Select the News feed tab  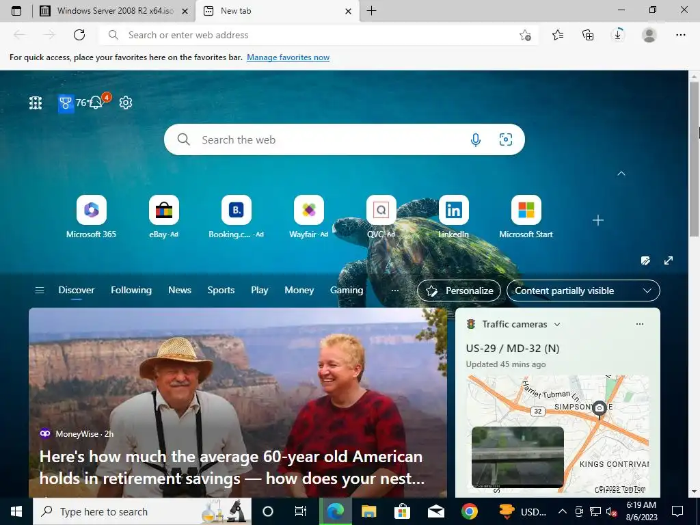180,290
